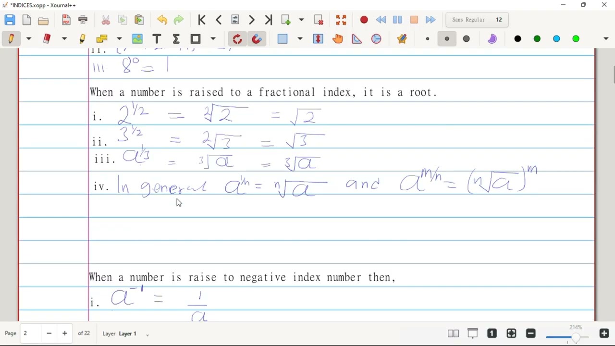The image size is (615, 346).
Task: Toggle the fill shape option
Action: 492,39
